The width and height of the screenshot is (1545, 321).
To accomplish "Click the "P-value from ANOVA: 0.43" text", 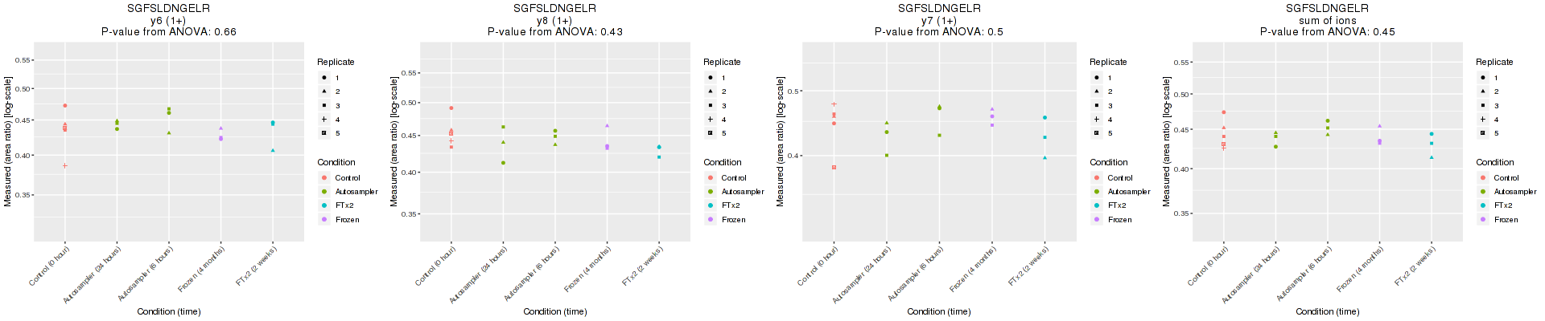I will pos(554,32).
